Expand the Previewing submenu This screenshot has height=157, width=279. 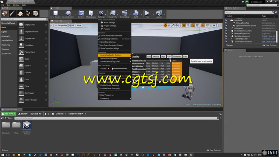pos(114,98)
